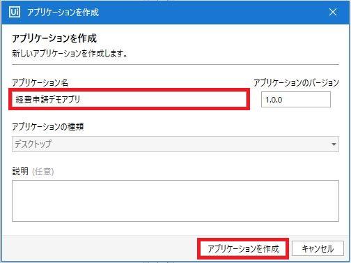Click the アプリケーション名 input field
This screenshot has height=263, width=351.
[x=130, y=99]
